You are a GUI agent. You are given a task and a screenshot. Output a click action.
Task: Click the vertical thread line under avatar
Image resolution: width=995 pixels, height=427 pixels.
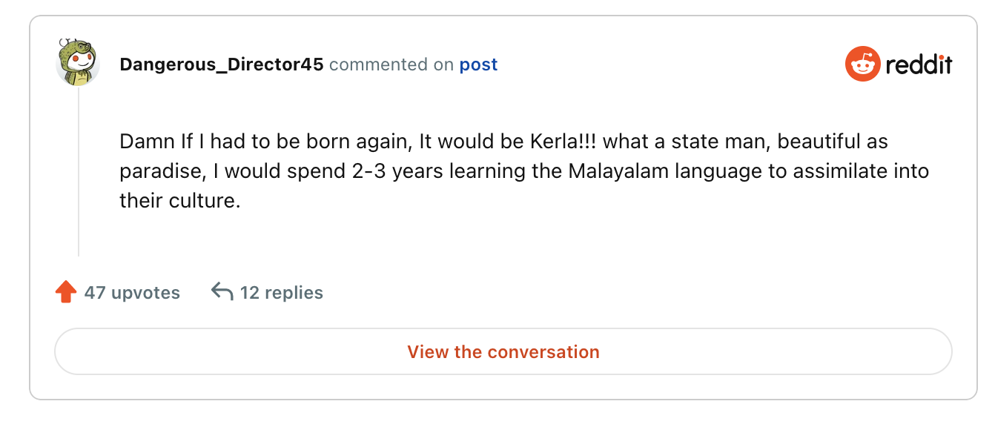(79, 171)
